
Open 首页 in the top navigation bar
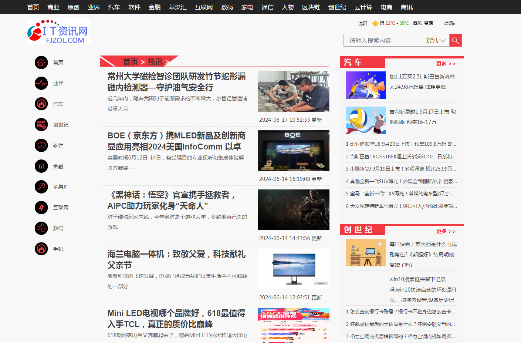(33, 7)
